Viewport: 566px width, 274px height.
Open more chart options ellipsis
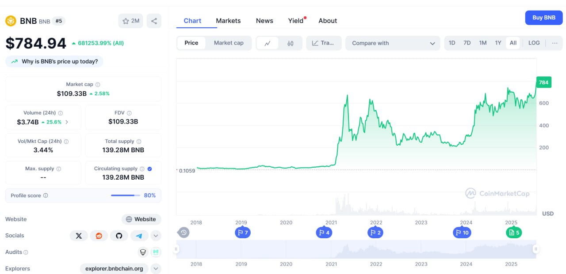(555, 43)
